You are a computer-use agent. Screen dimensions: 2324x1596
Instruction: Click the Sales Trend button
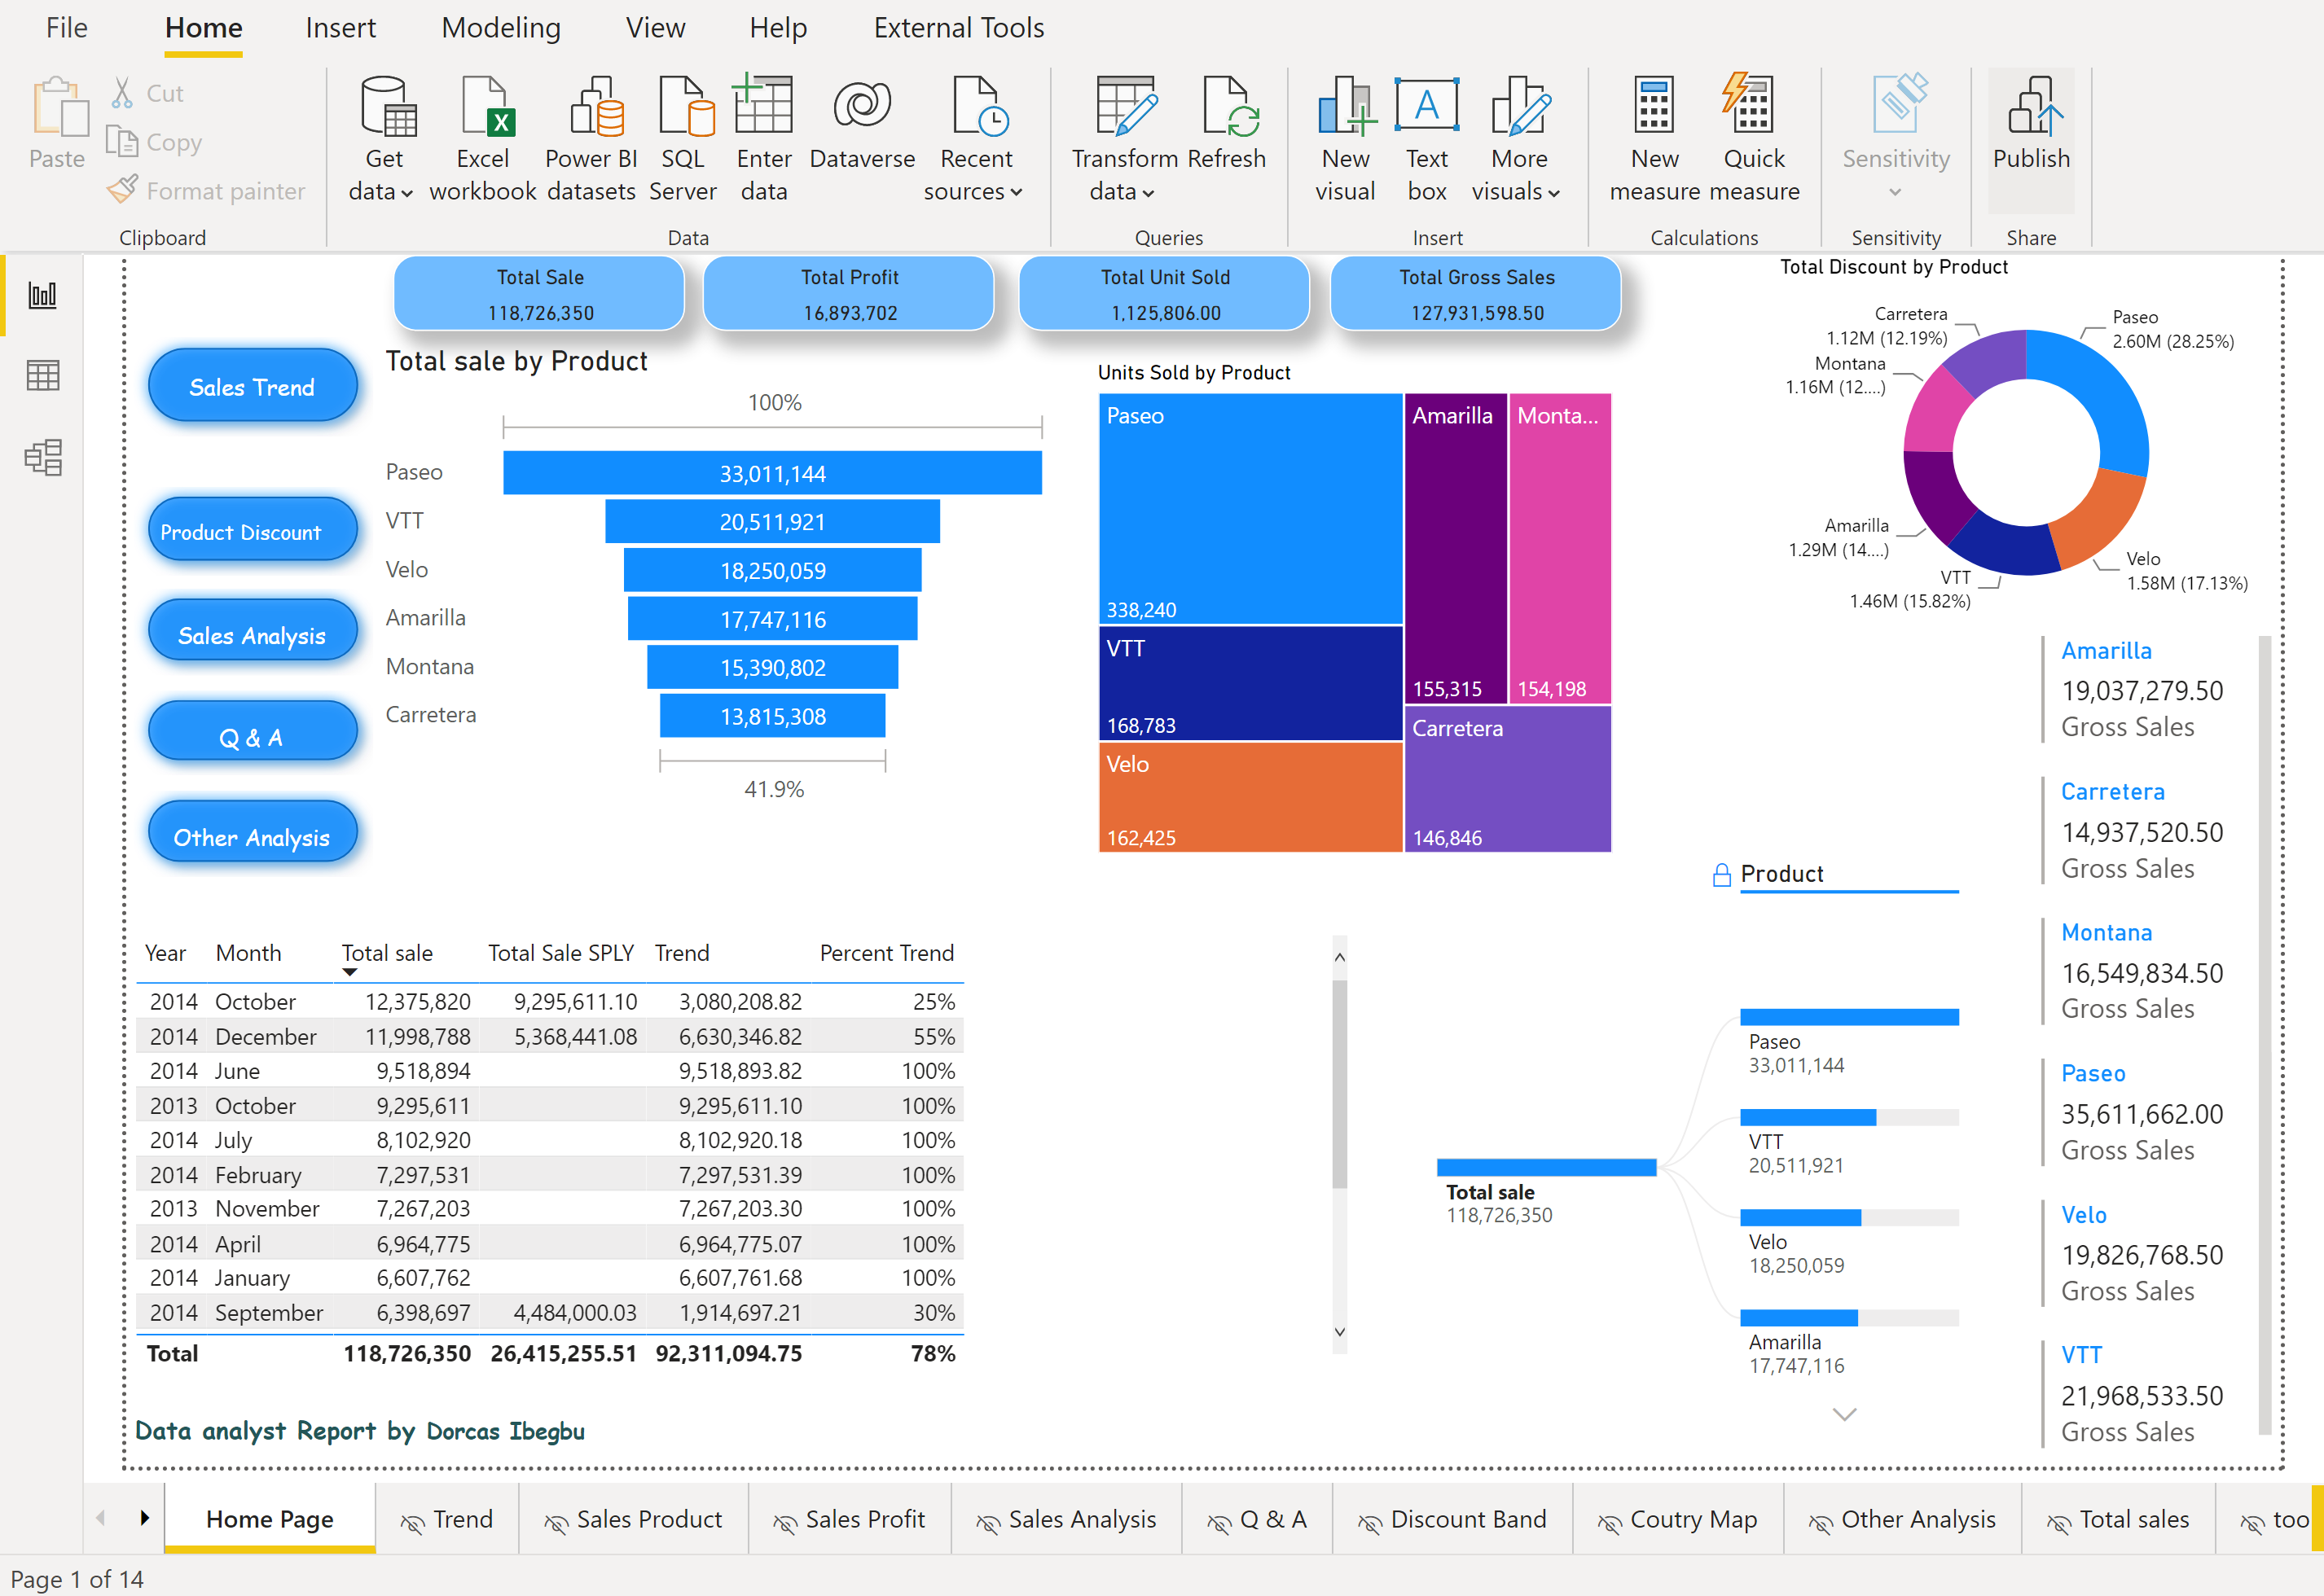[x=252, y=387]
